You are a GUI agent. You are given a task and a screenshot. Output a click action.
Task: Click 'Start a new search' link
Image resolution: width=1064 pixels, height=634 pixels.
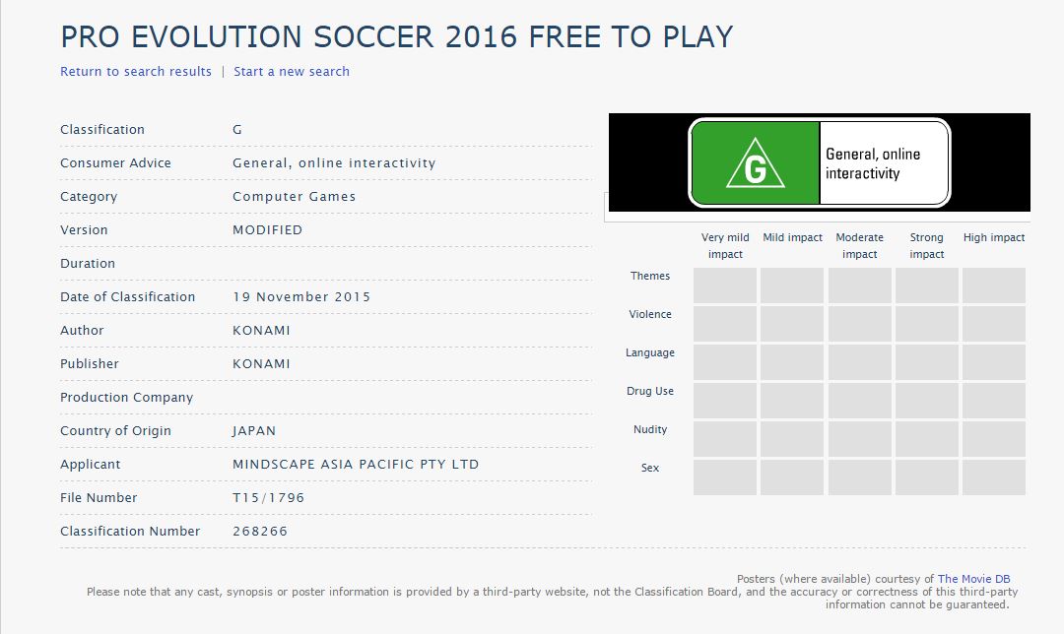(x=292, y=71)
